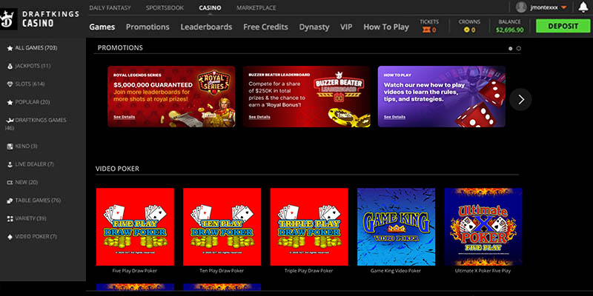593x296 pixels.
Task: Click the spade icon beside Video Poker
Action: click(x=10, y=237)
